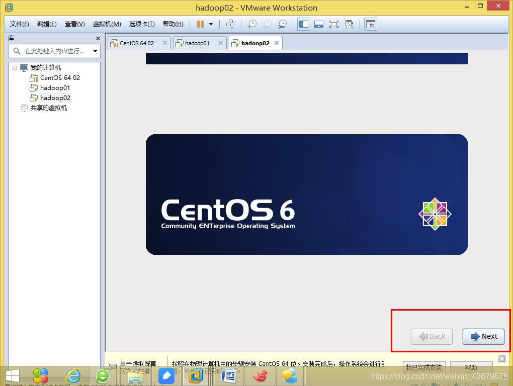Screen dimensions: 513x386
Task: Open Internet Explorer from the taskbar
Action: (73, 375)
